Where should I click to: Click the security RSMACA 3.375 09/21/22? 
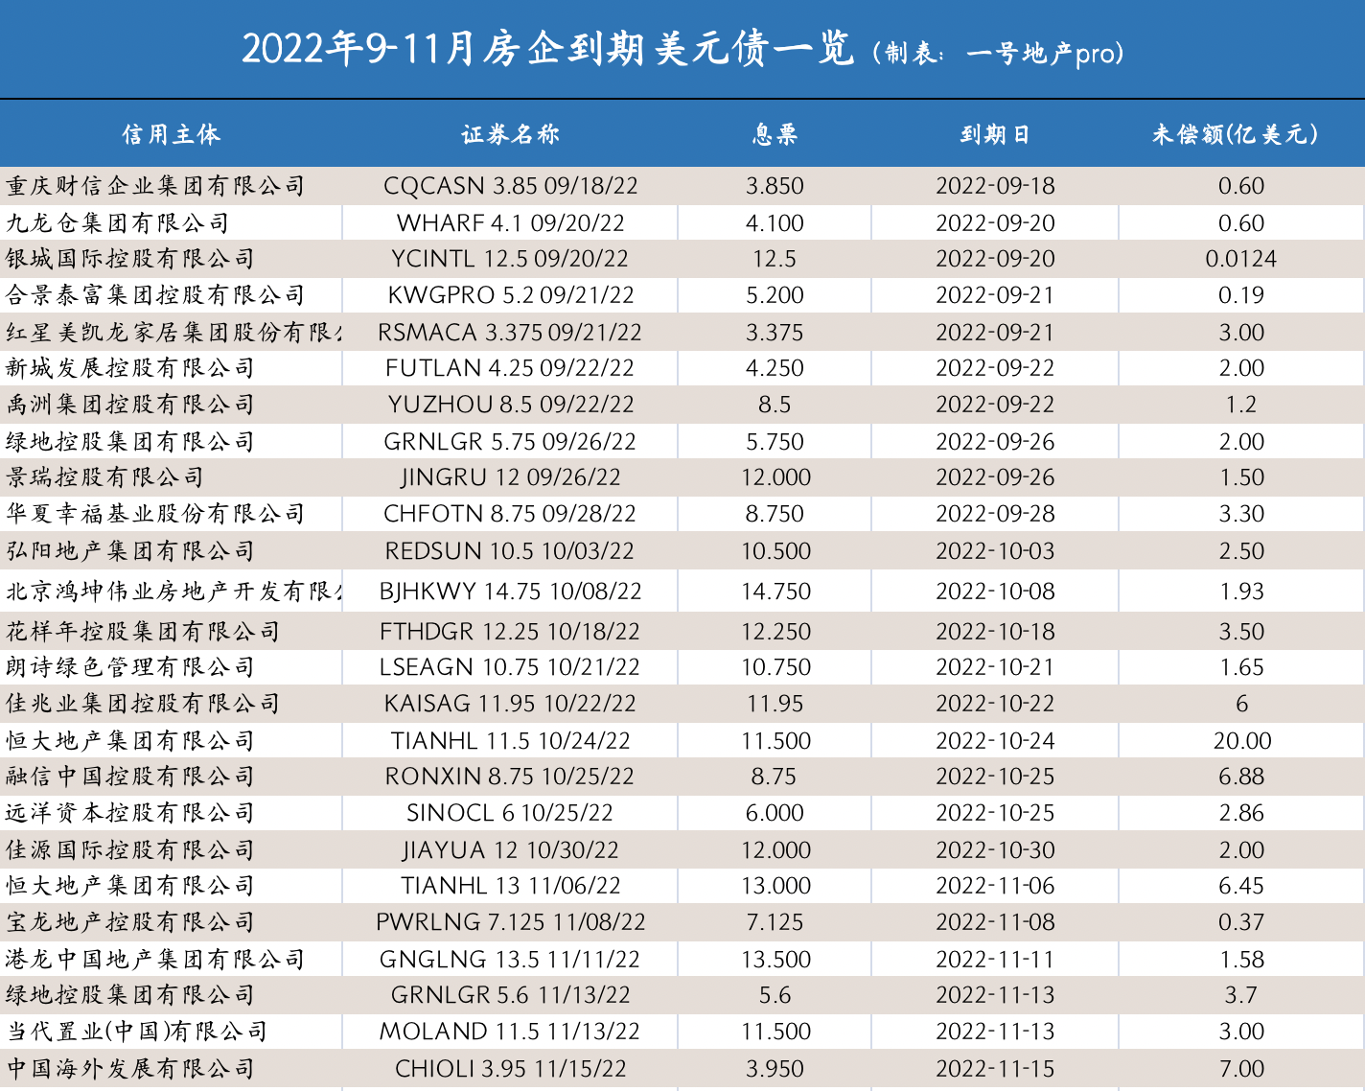coord(510,333)
